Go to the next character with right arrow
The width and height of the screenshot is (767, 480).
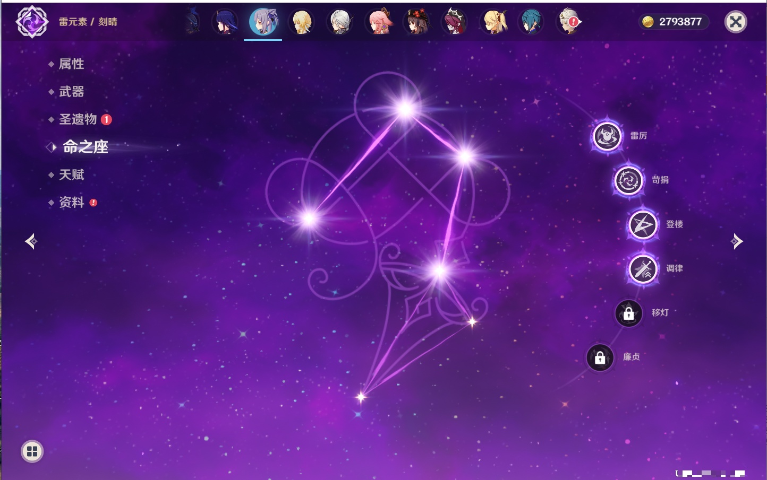(x=737, y=241)
